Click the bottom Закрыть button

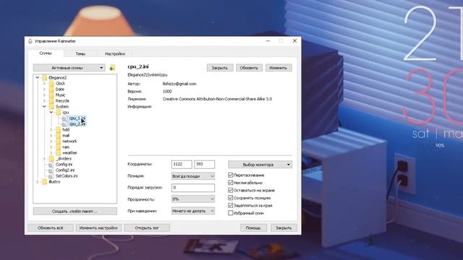coord(284,228)
